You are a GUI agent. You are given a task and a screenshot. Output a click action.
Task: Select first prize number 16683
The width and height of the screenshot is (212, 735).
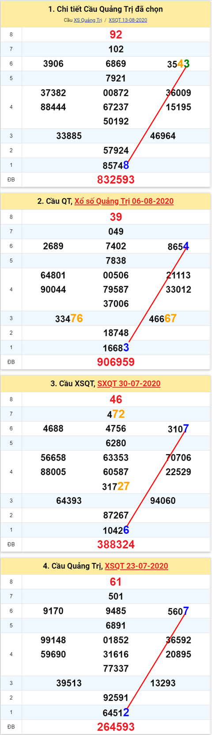click(x=116, y=347)
